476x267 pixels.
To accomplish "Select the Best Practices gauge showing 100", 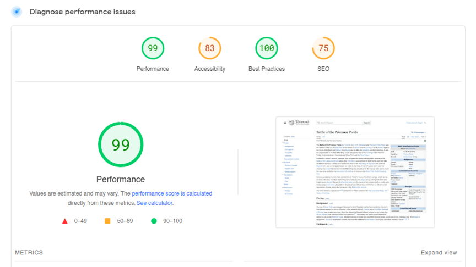I will 267,48.
